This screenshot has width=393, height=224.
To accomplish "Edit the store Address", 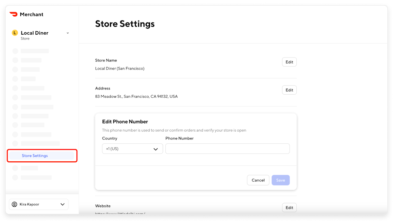I will (x=289, y=90).
